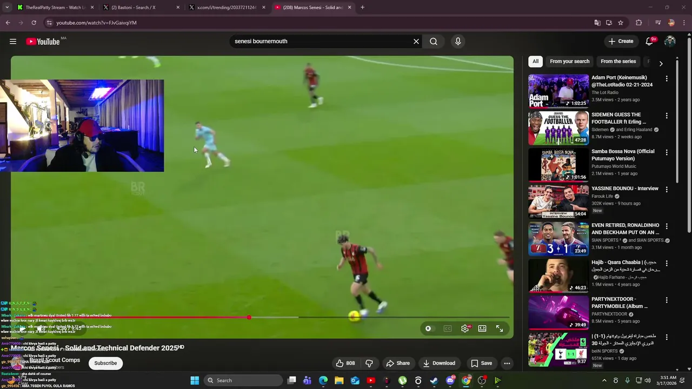Open Windows Start menu
This screenshot has height=389, width=692.
coord(195,380)
